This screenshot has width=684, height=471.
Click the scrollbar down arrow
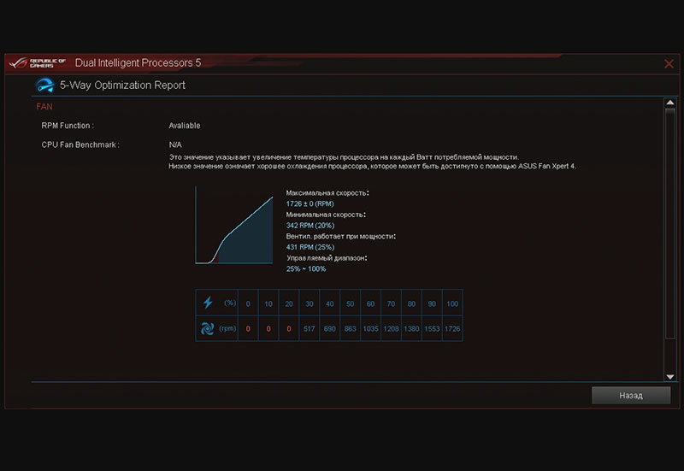click(x=670, y=377)
